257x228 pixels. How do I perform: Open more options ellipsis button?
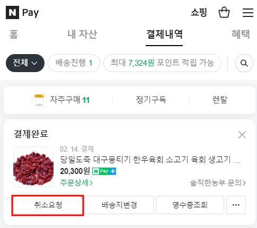(236, 205)
